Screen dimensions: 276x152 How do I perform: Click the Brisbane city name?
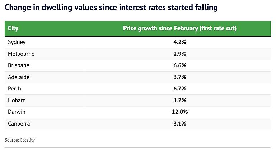tap(18, 65)
